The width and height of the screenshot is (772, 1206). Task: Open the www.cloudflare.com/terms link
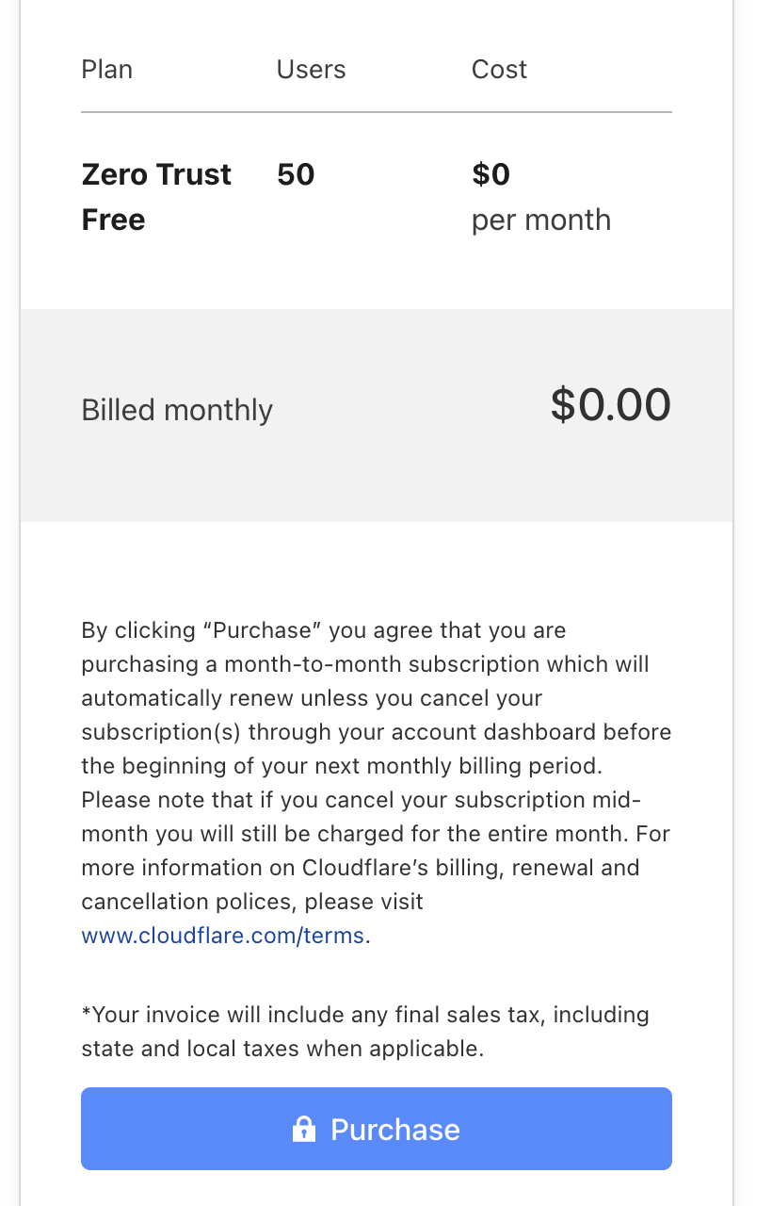[222, 936]
